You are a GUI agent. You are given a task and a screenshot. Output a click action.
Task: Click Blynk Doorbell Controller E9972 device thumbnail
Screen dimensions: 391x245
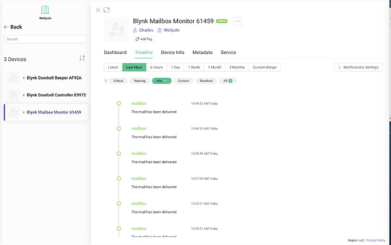coord(13,95)
